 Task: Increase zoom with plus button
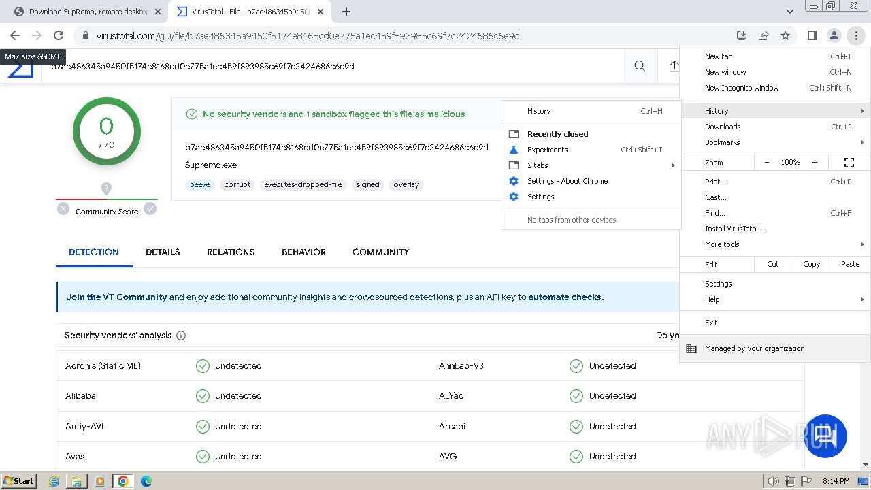(x=815, y=163)
